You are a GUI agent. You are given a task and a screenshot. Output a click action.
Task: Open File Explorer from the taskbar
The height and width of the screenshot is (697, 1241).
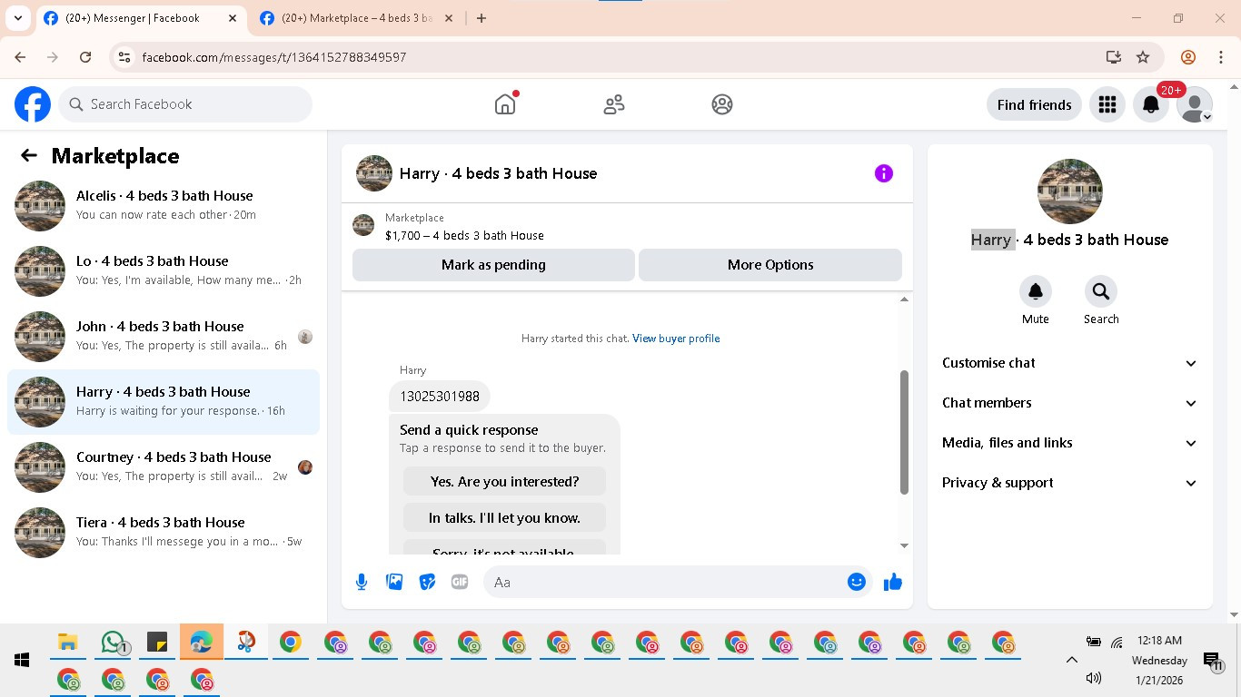click(67, 643)
